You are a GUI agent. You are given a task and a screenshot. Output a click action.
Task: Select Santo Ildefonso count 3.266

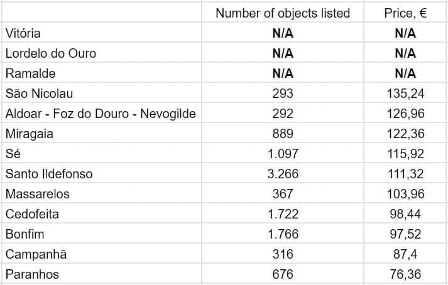point(283,174)
